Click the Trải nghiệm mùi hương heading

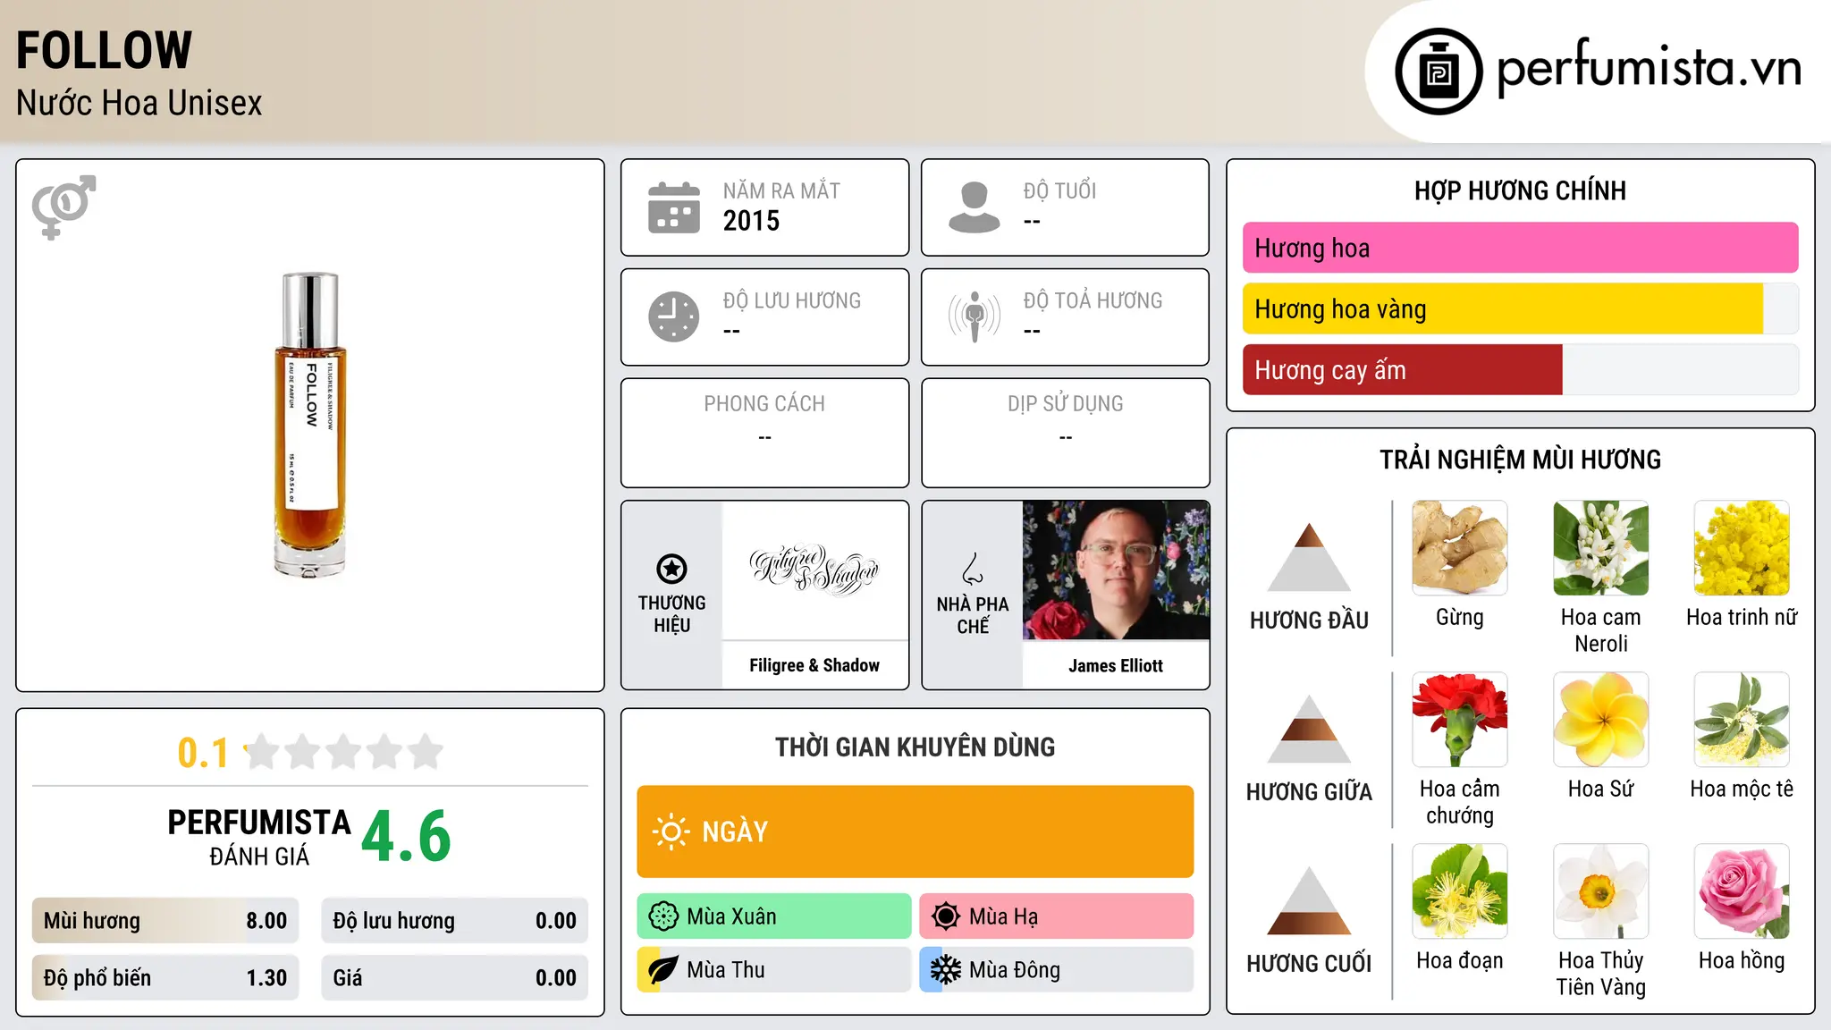point(1520,460)
